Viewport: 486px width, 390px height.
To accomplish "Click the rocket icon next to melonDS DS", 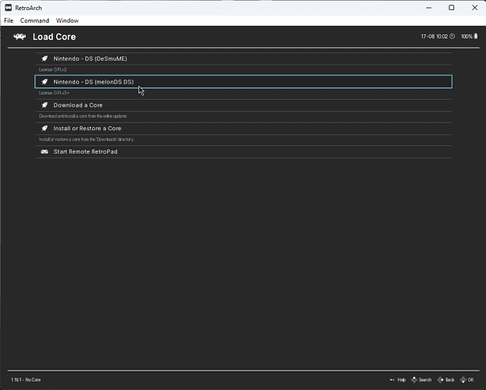I will [x=45, y=82].
